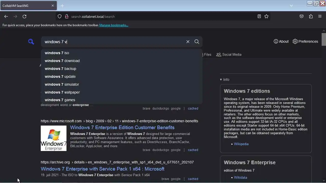The height and width of the screenshot is (183, 326).
Task: Select suggestion windows 7 iso
Action: [x=122, y=53]
